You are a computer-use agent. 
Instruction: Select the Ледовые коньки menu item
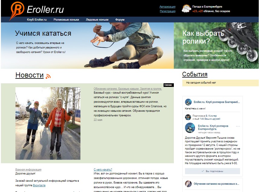point(97,20)
